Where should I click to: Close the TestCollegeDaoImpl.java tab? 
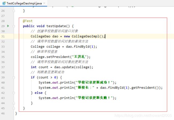click(x=44, y=3)
